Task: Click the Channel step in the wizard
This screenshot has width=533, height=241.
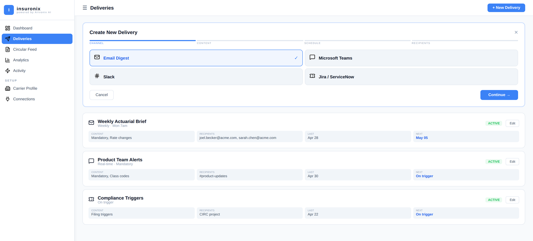Action: click(x=142, y=42)
